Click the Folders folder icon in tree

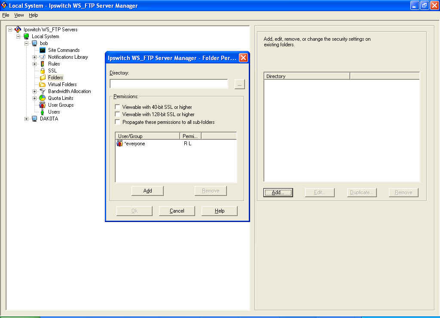coord(43,78)
